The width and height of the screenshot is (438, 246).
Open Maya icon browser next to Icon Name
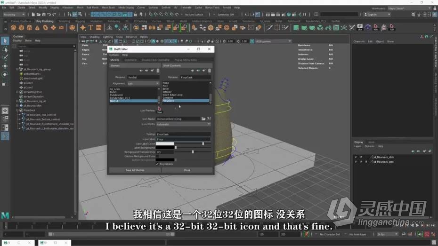[209, 119]
